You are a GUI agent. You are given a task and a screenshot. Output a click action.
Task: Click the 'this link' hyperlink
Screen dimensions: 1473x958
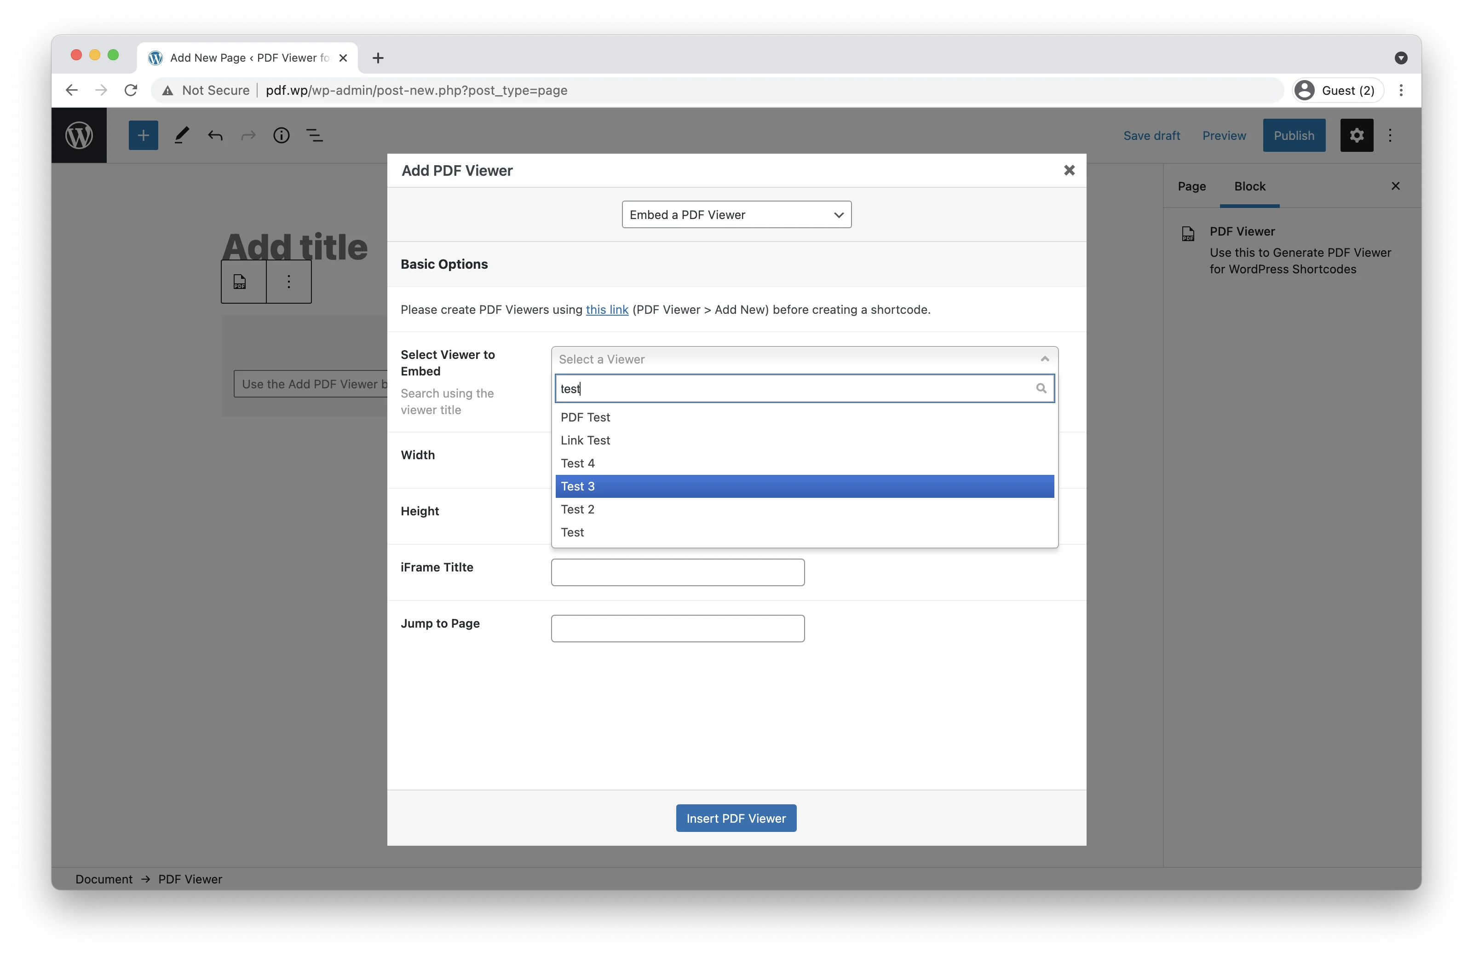[606, 309]
